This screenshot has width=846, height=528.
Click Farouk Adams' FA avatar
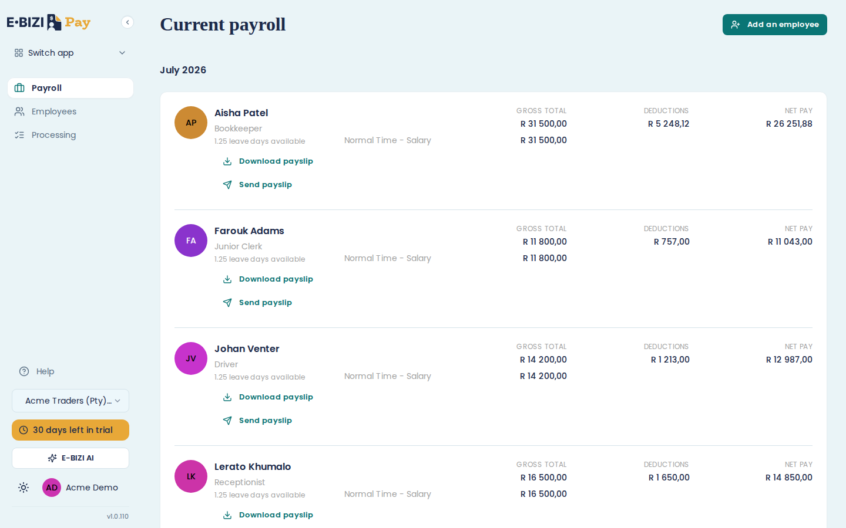[191, 241]
